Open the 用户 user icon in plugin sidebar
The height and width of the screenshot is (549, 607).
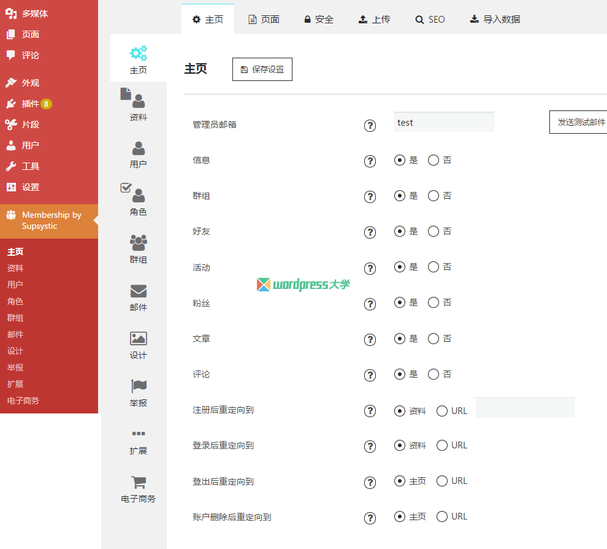[x=138, y=148]
